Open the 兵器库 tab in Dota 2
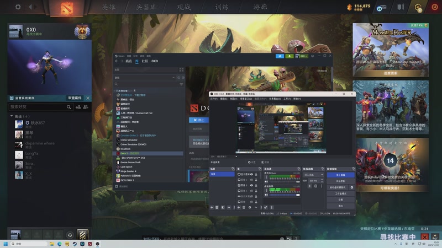 pyautogui.click(x=146, y=7)
